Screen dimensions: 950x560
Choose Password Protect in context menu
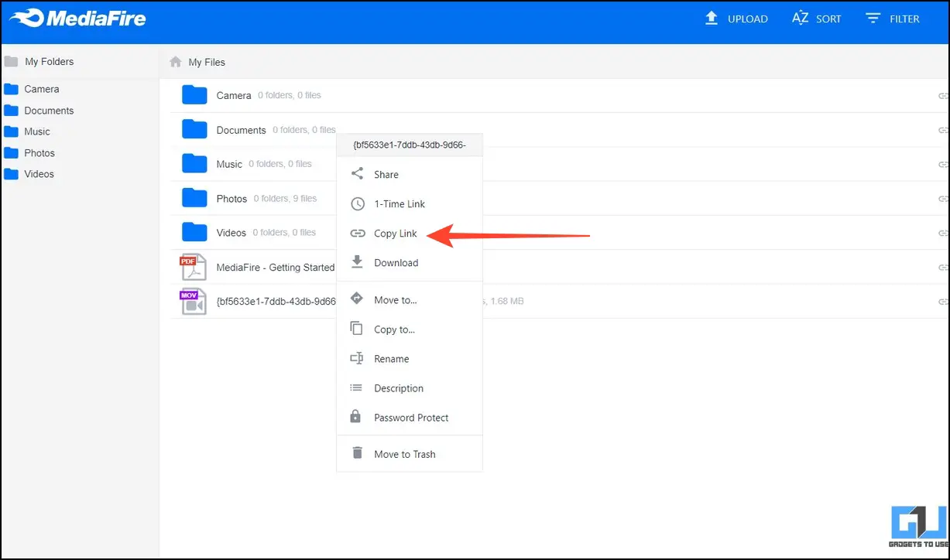click(x=410, y=418)
